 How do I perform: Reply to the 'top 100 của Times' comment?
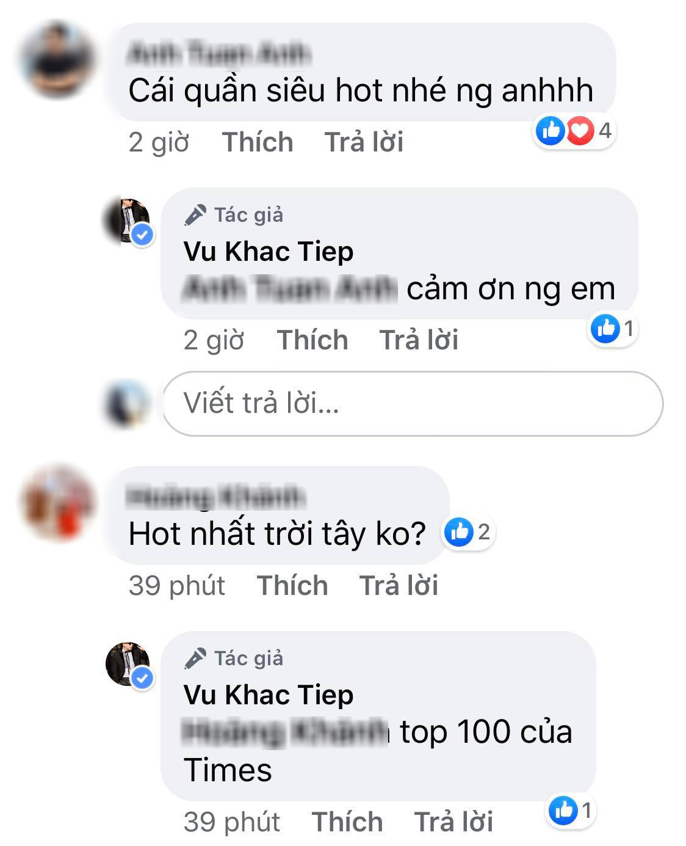click(x=453, y=822)
